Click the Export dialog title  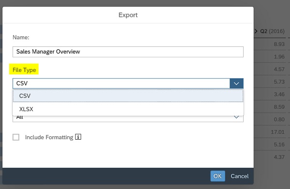tap(128, 15)
